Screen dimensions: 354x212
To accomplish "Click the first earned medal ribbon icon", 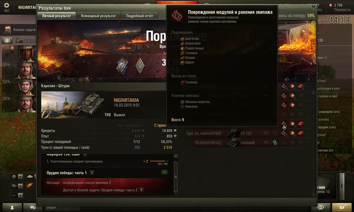I will tap(122, 66).
